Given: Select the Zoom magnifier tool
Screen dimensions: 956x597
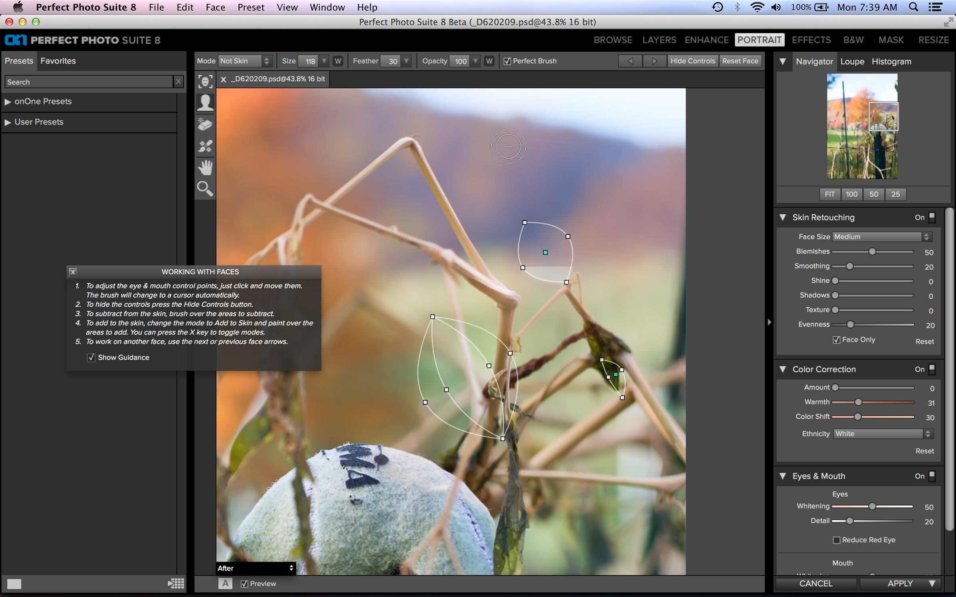Looking at the screenshot, I should point(205,189).
